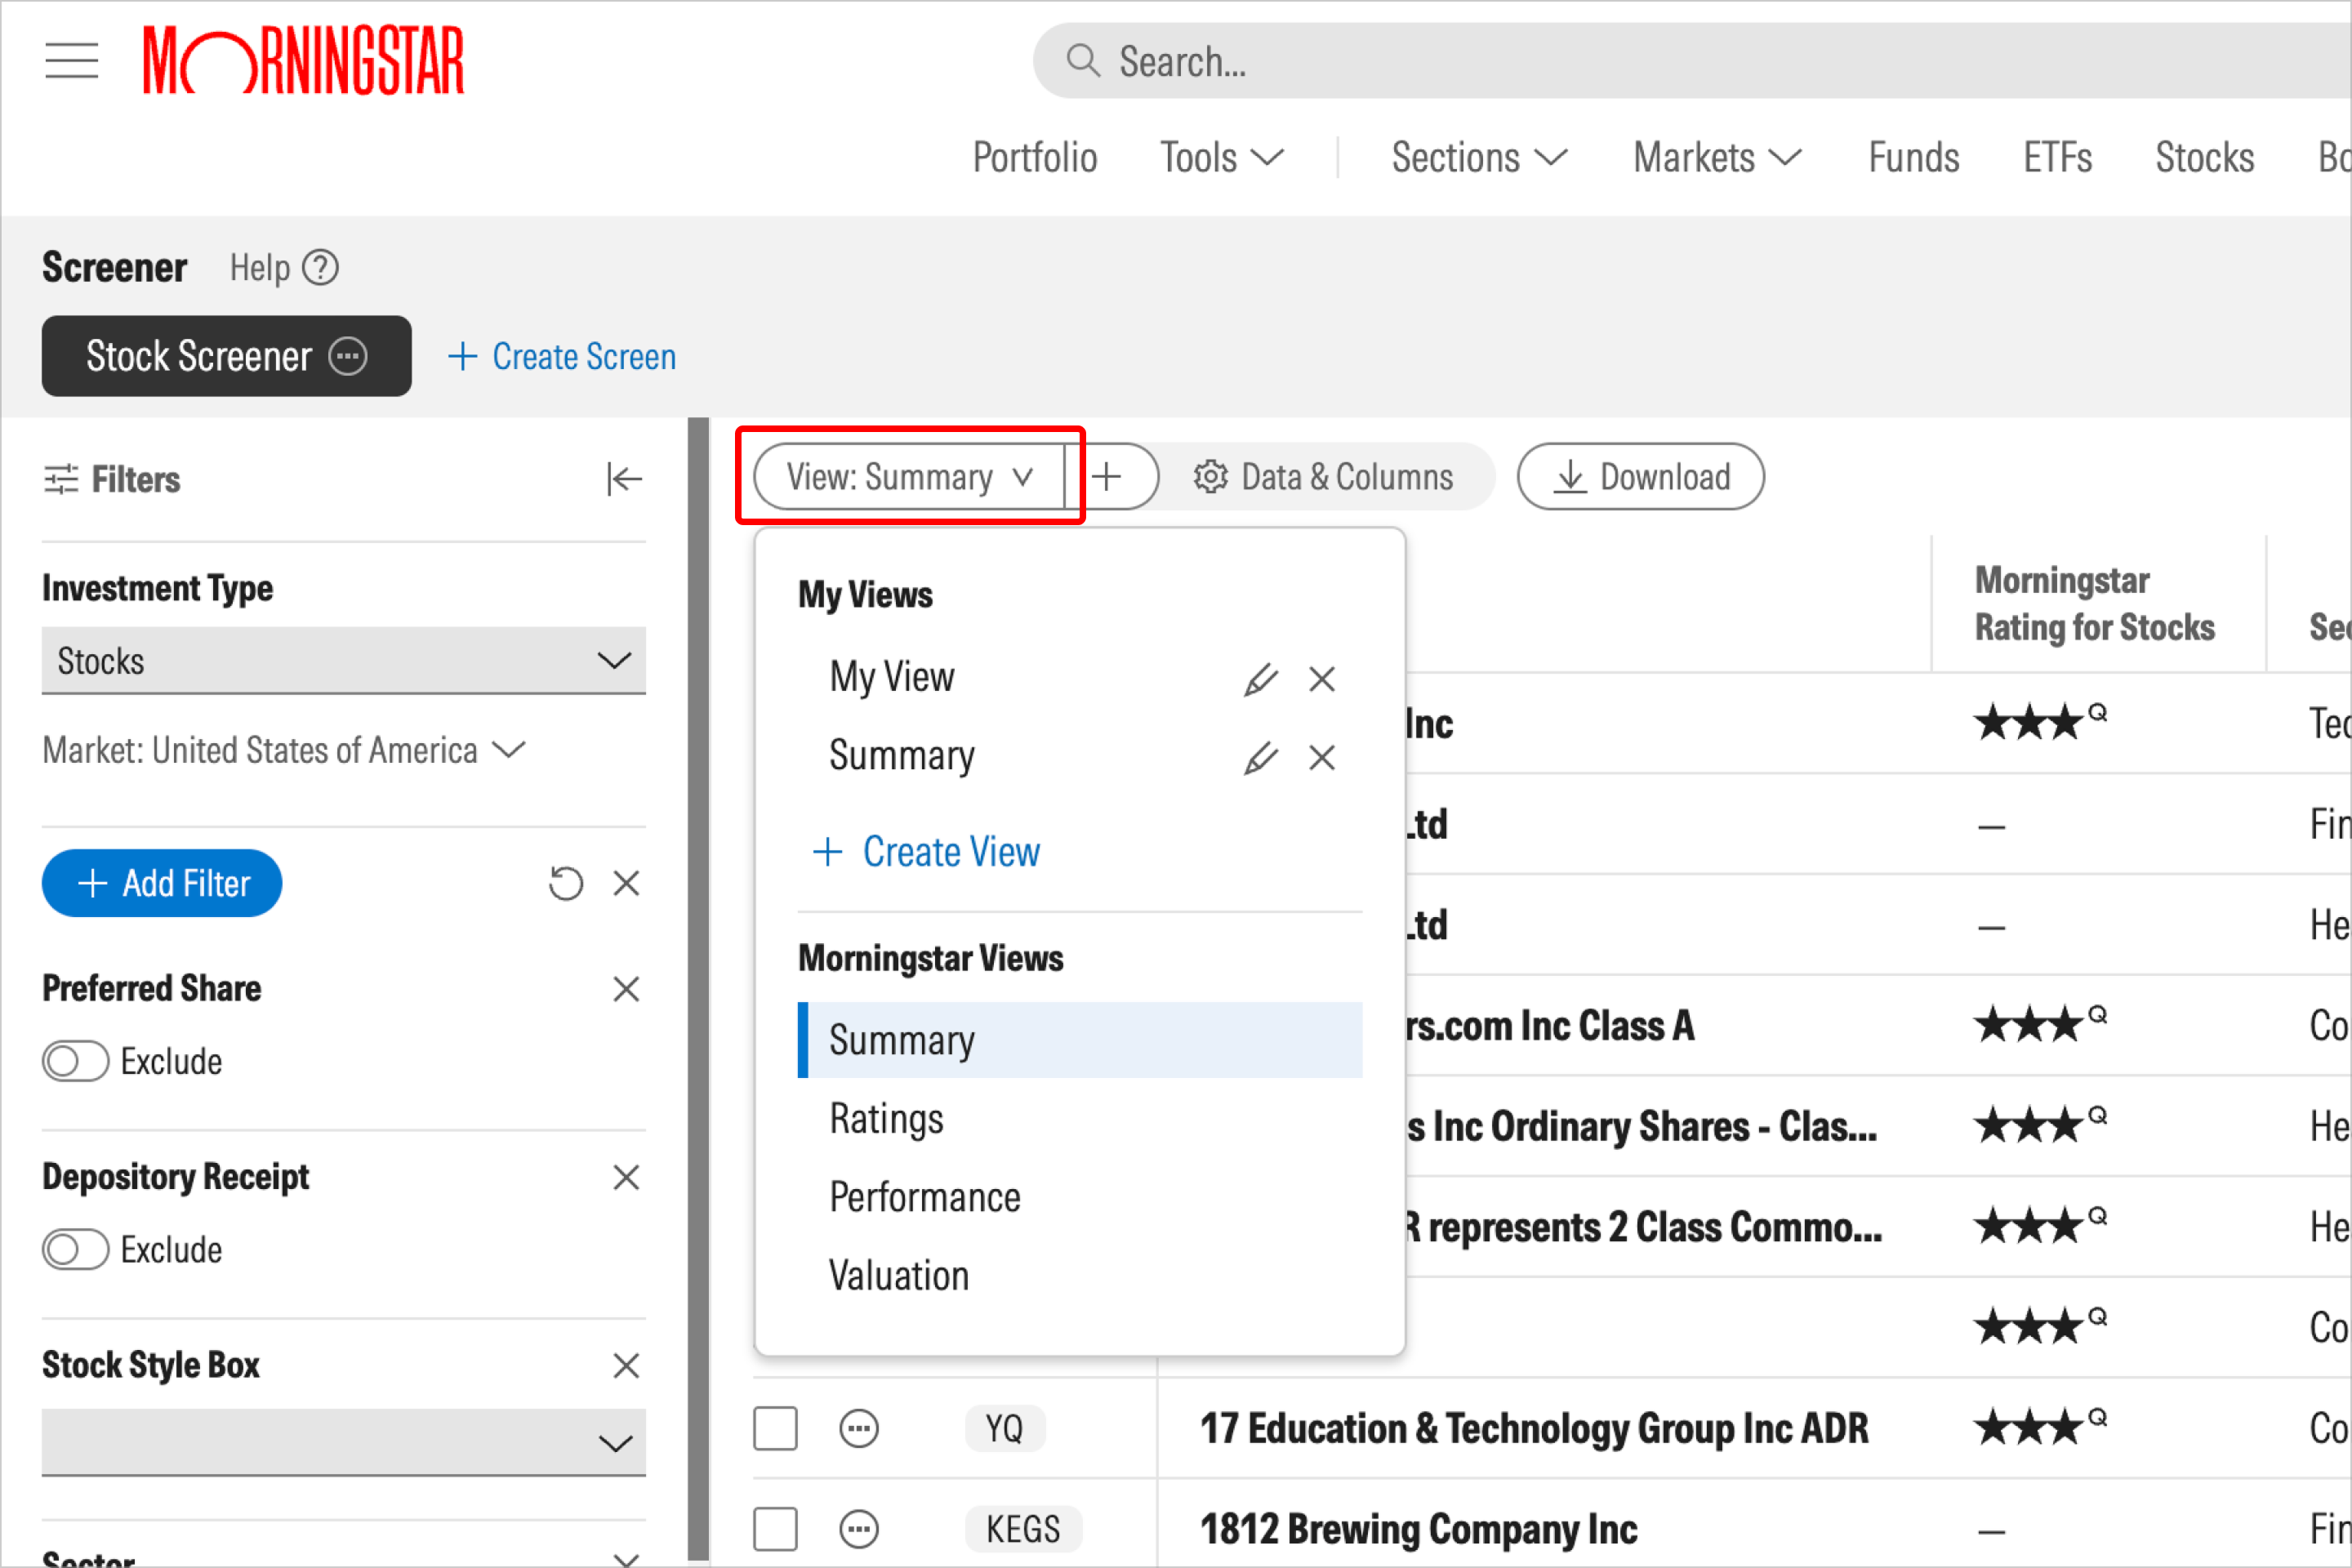
Task: Click the Create View link
Action: 926,852
